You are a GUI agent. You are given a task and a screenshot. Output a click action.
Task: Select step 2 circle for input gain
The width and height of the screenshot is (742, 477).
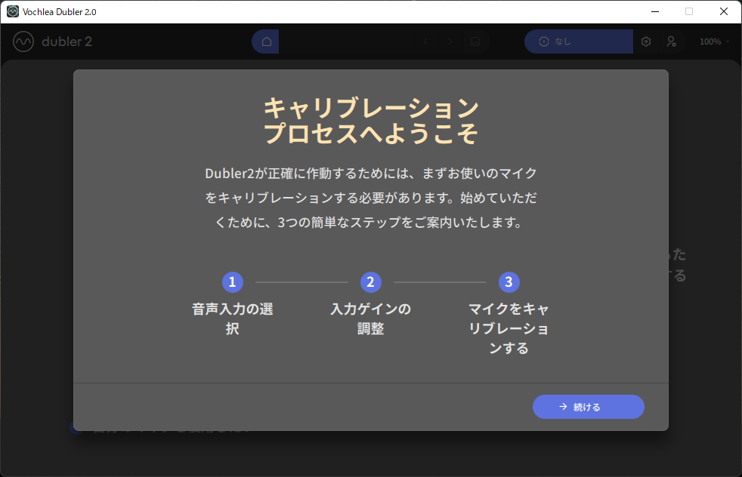(x=370, y=282)
